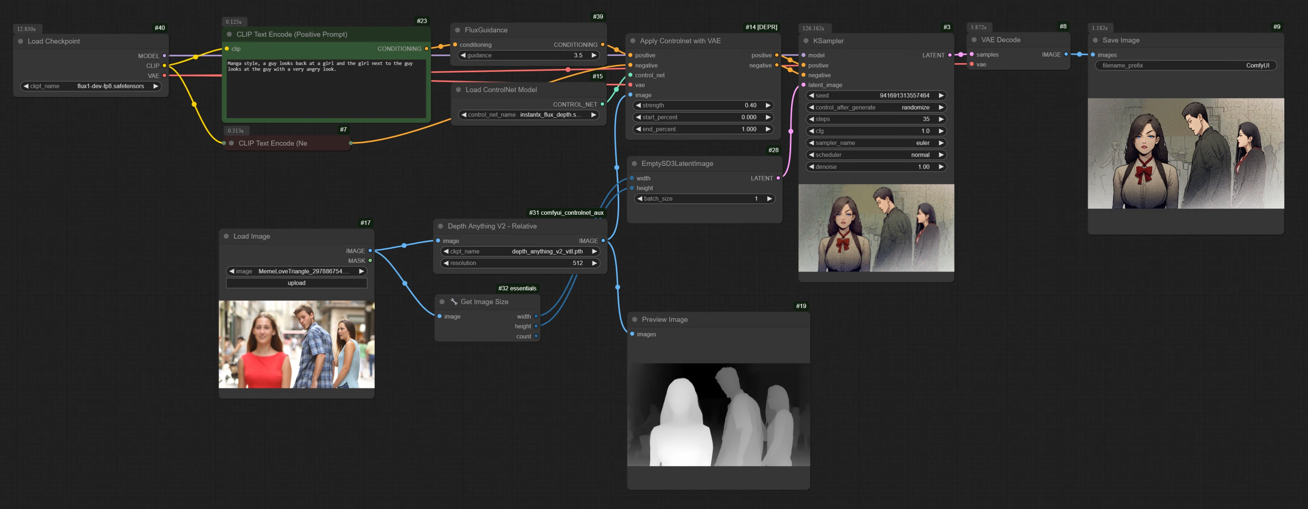This screenshot has height=509, width=1308.
Task: Click the Preview Image node collapse dot
Action: pos(634,320)
